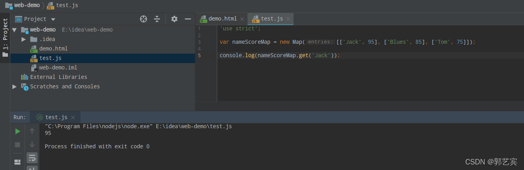Click the stop process button
The width and height of the screenshot is (524, 170).
pyautogui.click(x=17, y=145)
